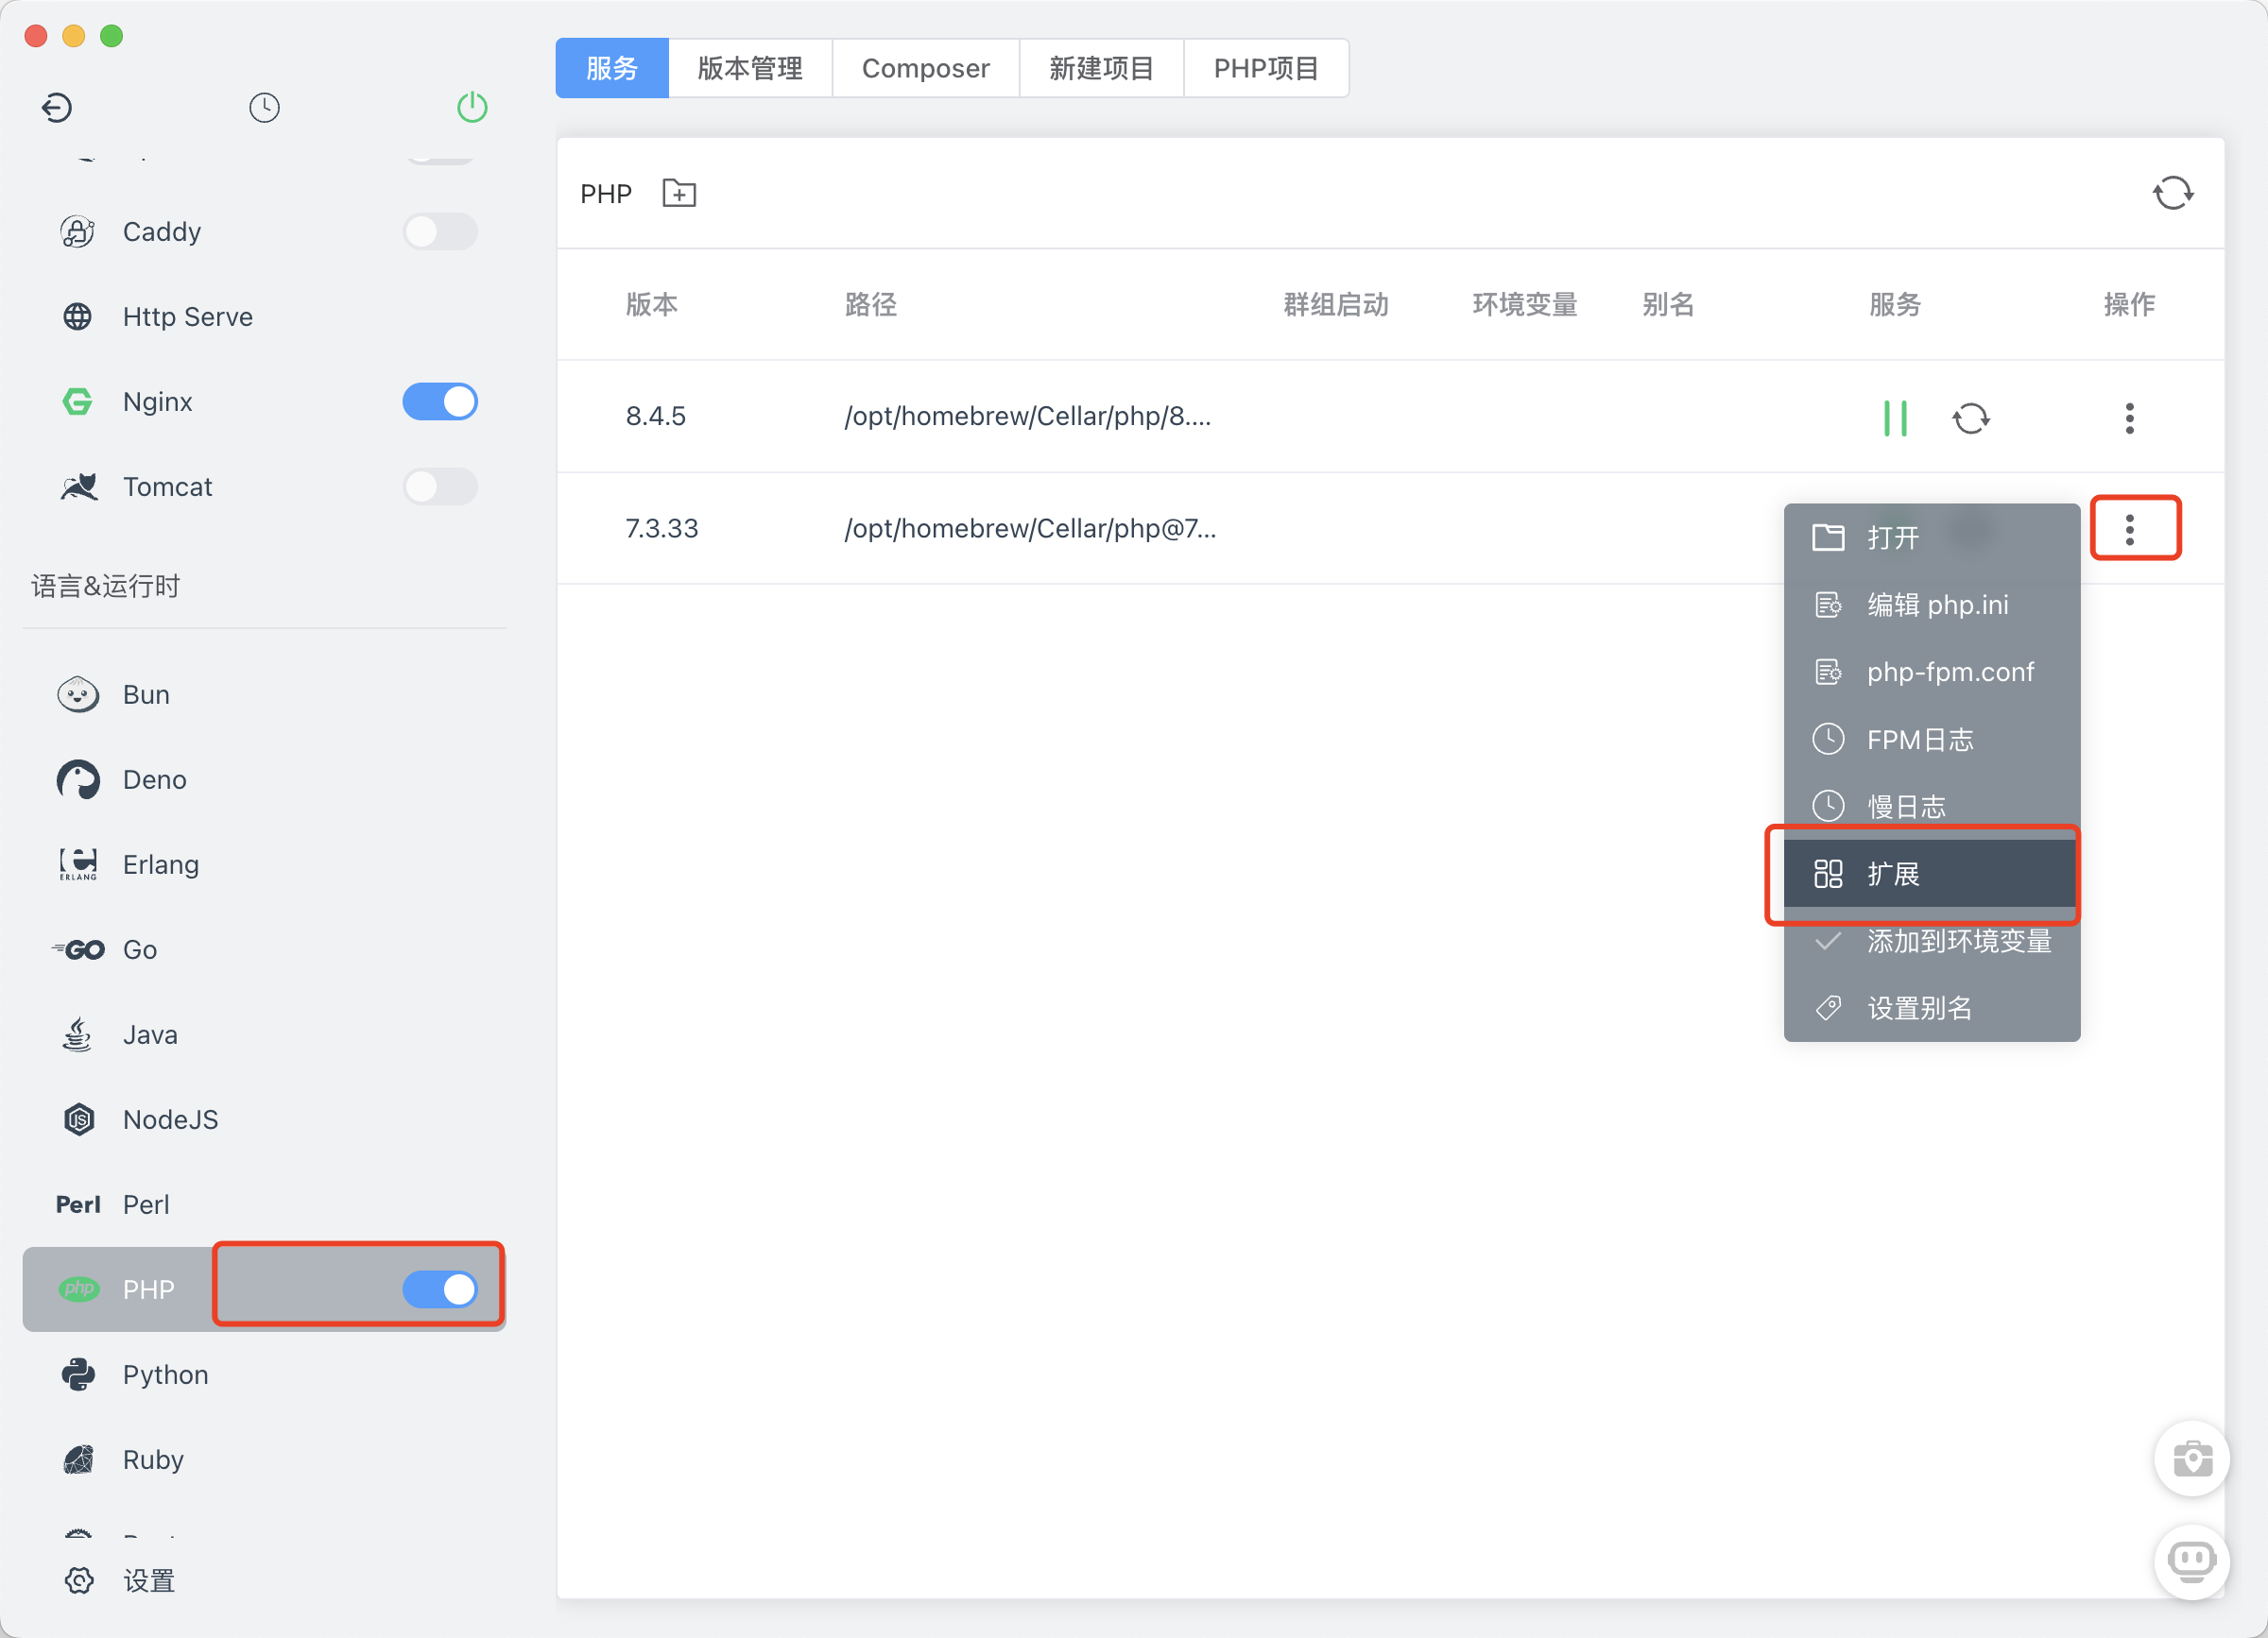Turn off the PHP service toggle
Image resolution: width=2268 pixels, height=1638 pixels.
[440, 1289]
